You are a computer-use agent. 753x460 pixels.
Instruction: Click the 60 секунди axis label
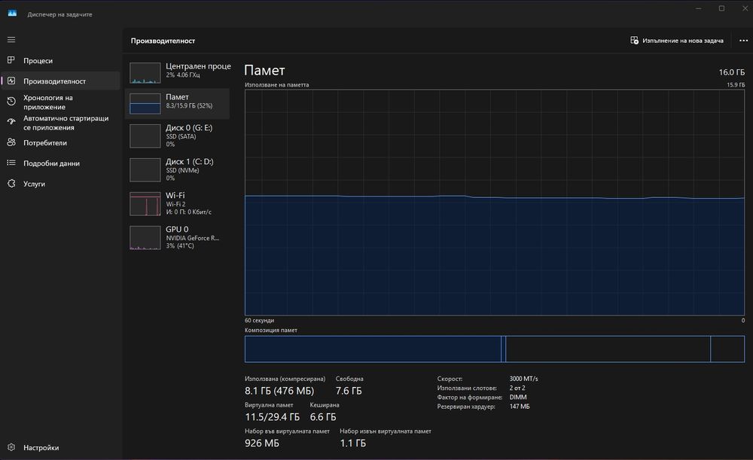[259, 320]
